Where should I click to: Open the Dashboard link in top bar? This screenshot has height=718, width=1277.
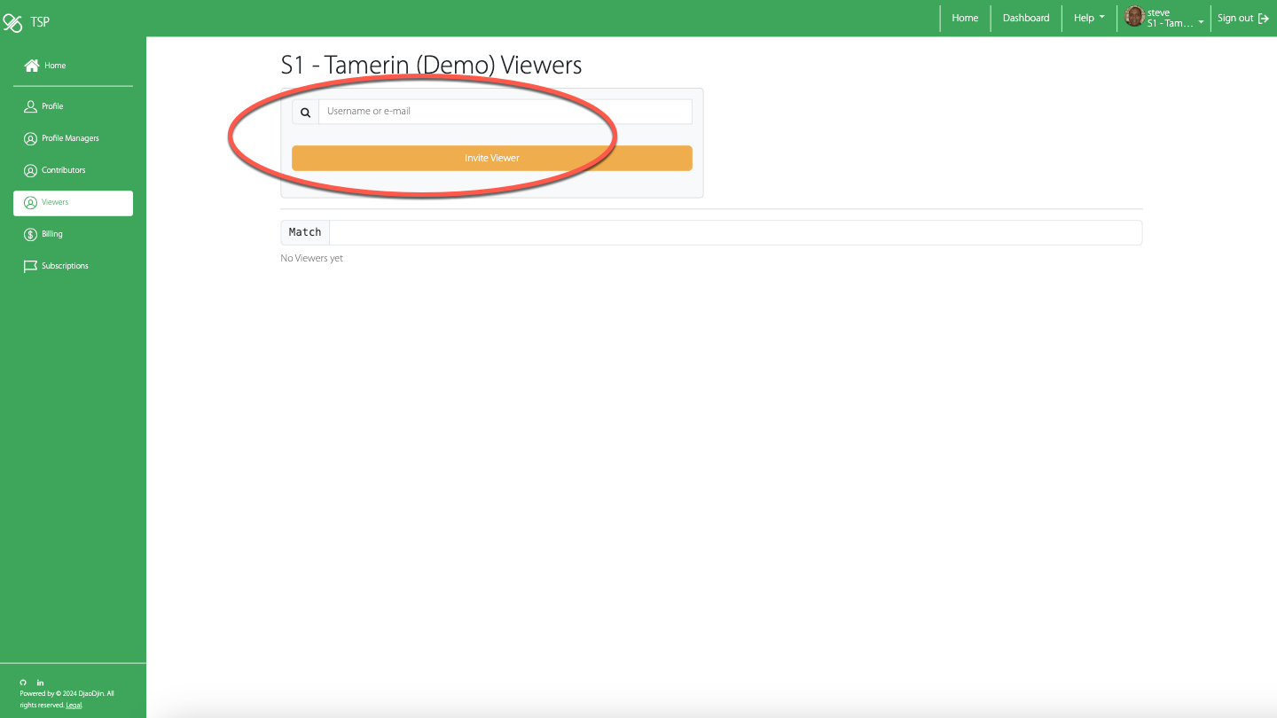[x=1026, y=18]
